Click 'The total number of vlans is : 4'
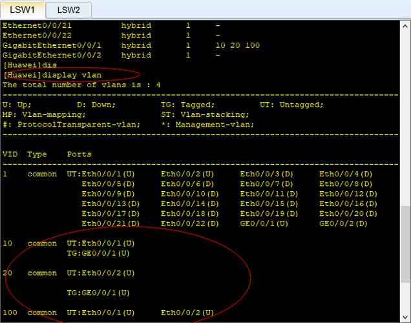This screenshot has height=323, width=411. tap(81, 85)
